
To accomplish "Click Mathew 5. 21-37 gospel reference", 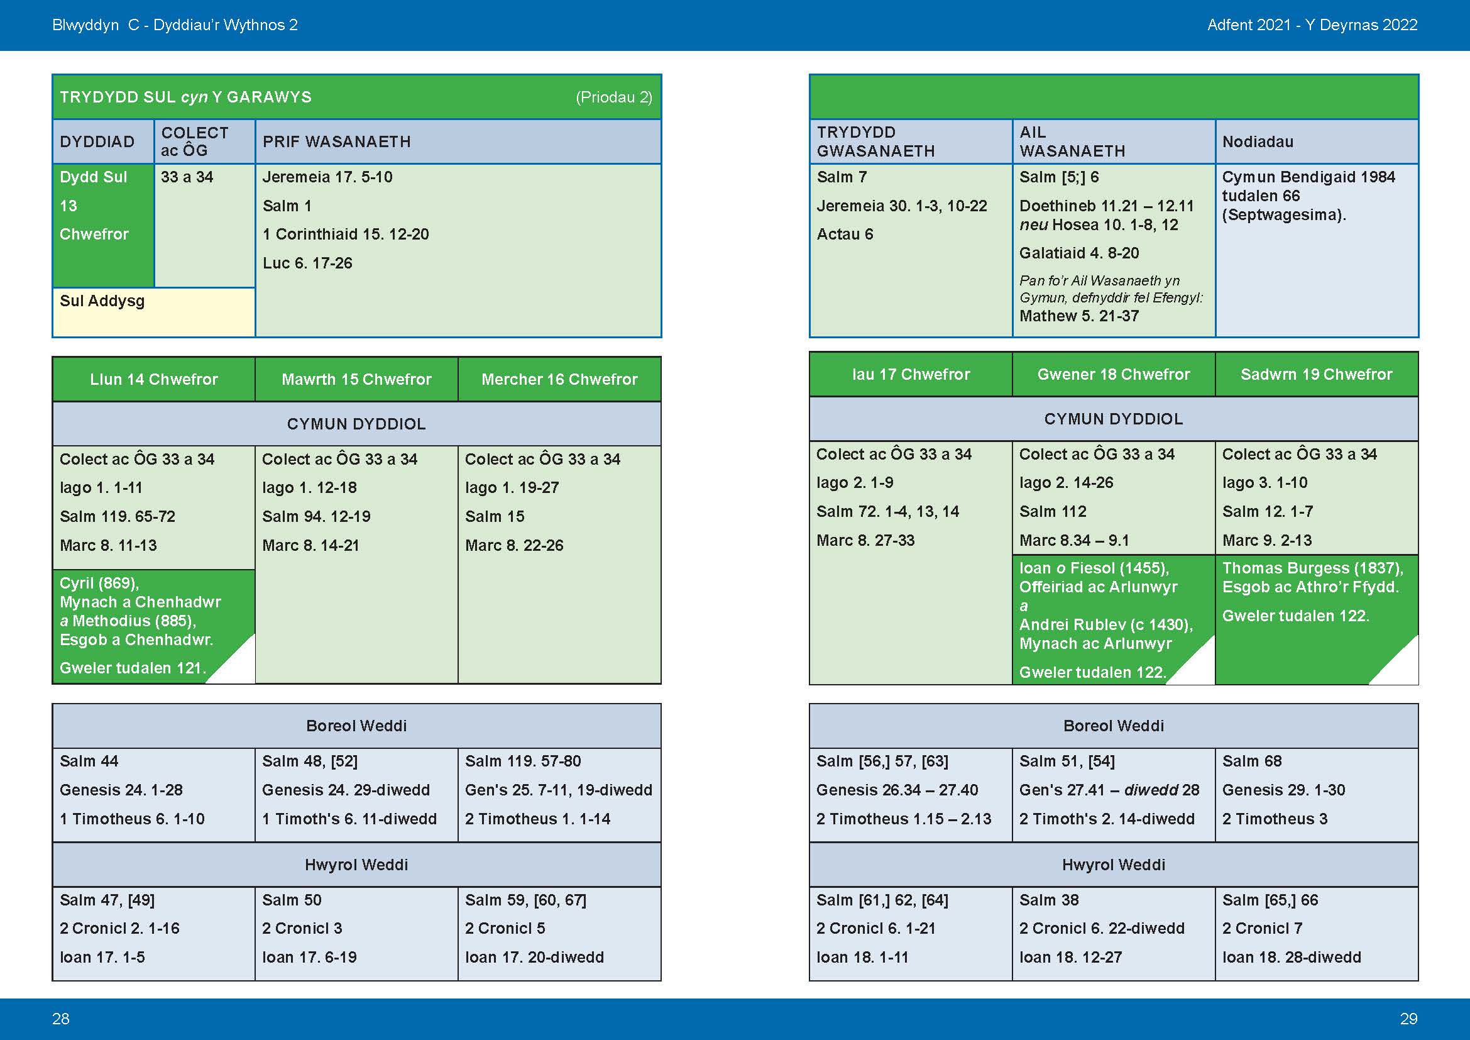I will (1079, 316).
